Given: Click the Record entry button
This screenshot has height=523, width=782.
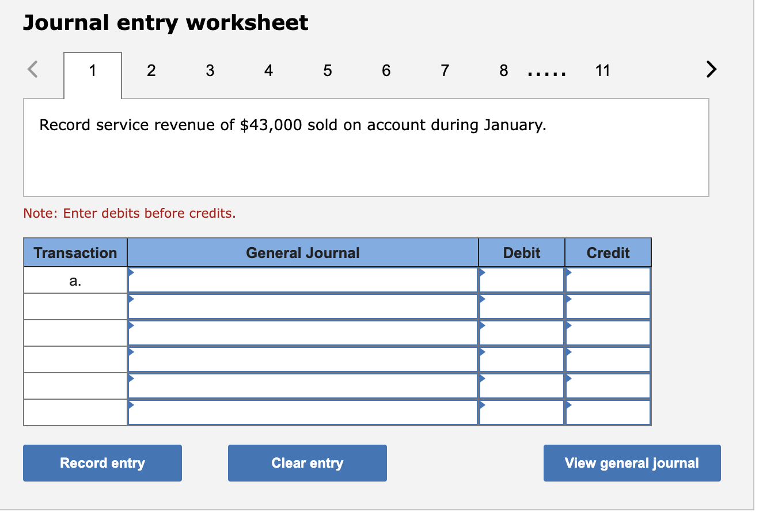Looking at the screenshot, I should pos(102,463).
